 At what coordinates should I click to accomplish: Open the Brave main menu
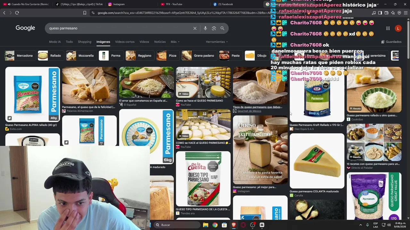pos(406,13)
